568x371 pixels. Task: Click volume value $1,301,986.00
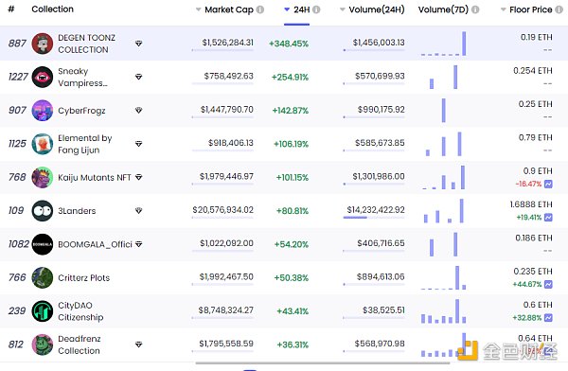379,176
